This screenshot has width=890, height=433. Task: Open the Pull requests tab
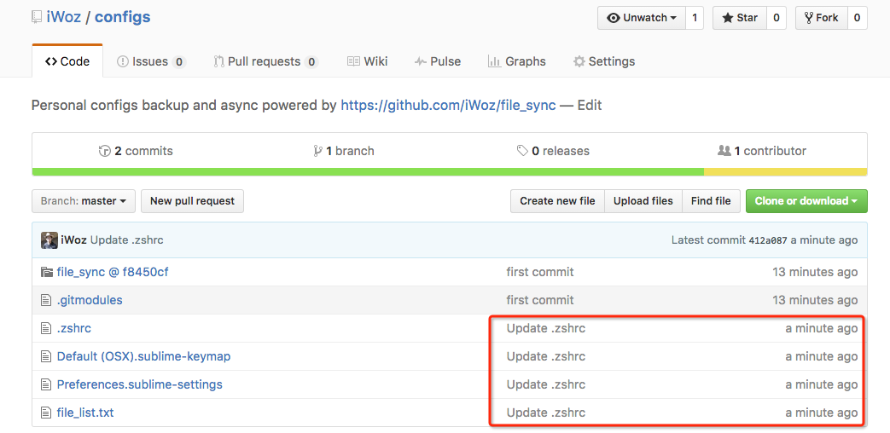[x=265, y=61]
